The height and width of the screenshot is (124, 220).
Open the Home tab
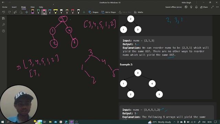[x=4, y=7]
